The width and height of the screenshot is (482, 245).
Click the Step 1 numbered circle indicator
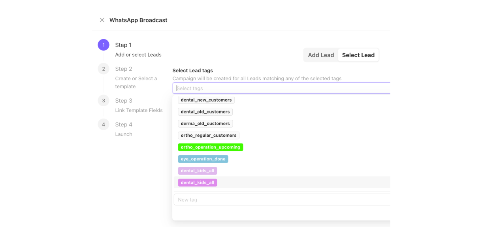coord(104,45)
